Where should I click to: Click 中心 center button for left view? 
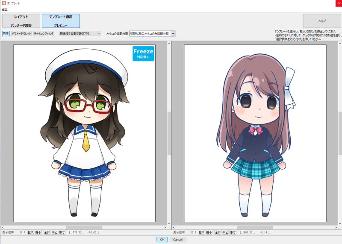[x=54, y=232]
